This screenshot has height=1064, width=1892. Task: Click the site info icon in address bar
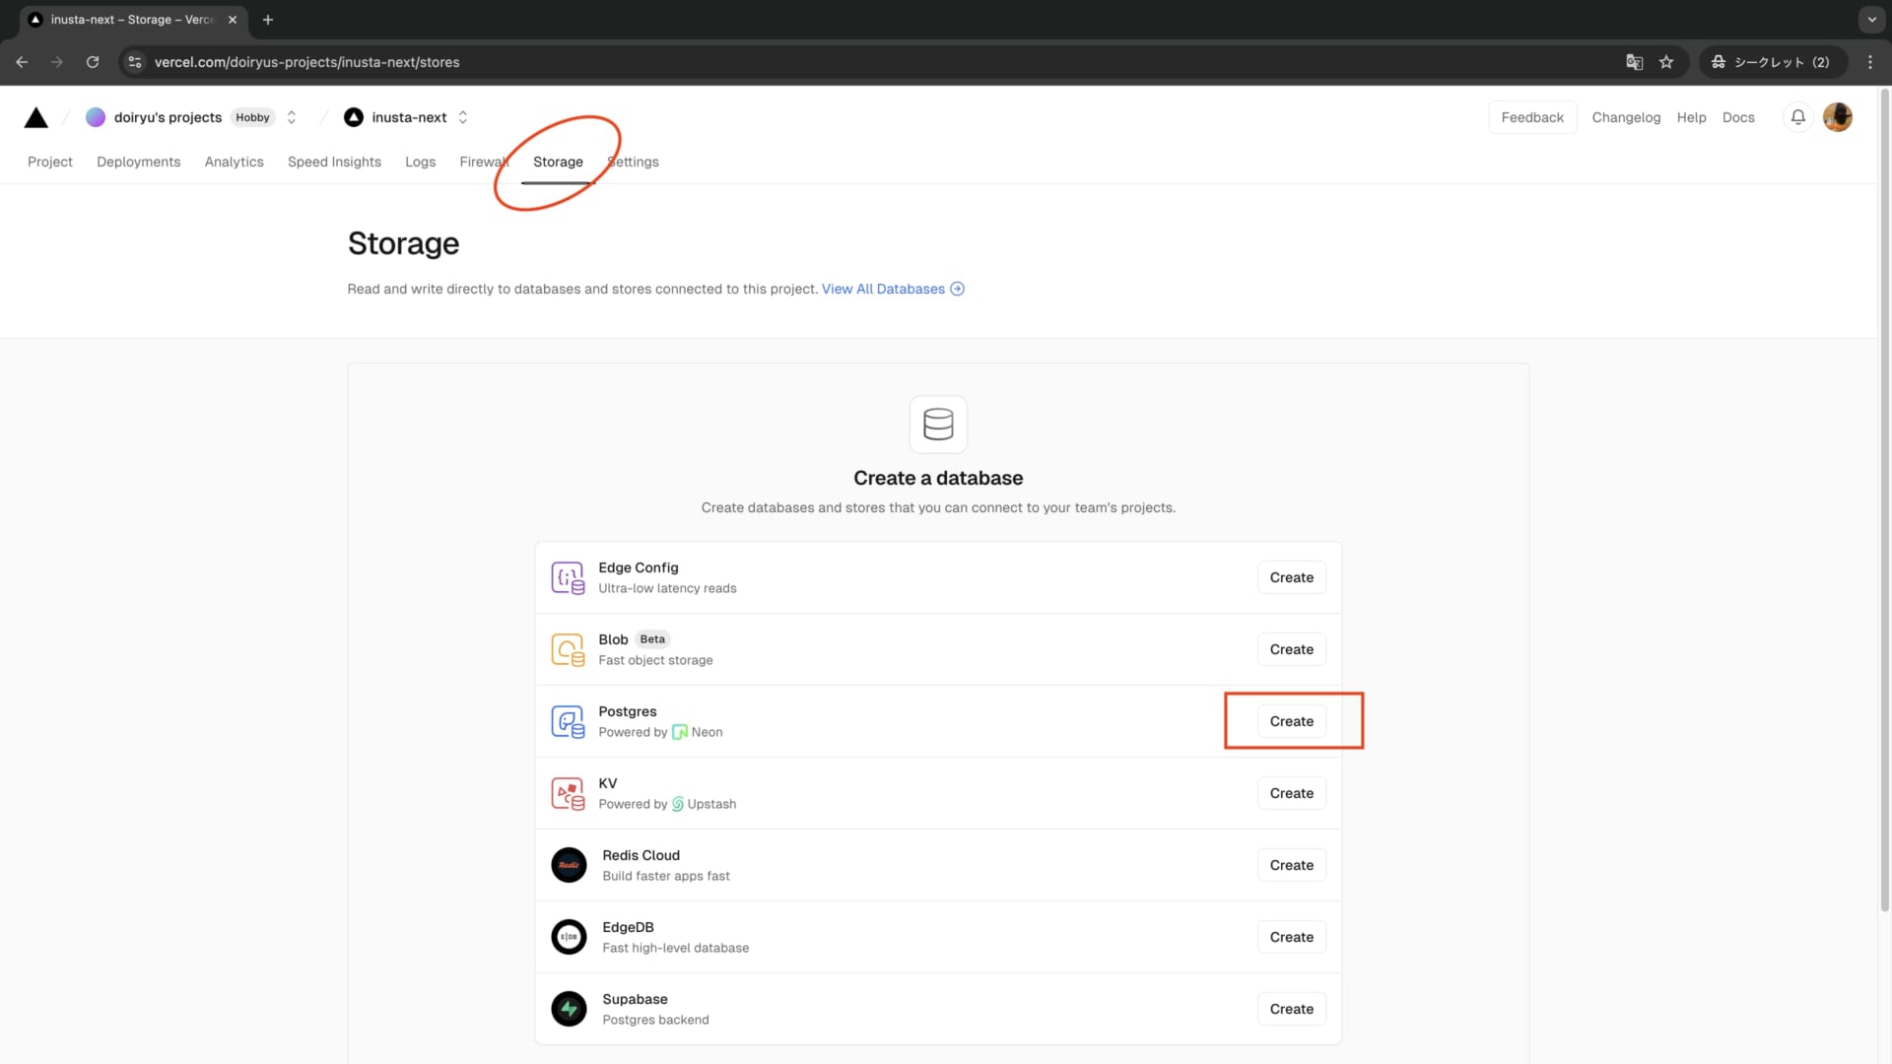[135, 62]
